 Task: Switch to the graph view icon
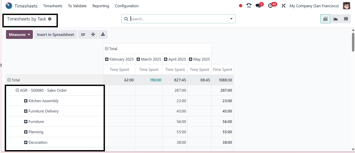coord(336,19)
